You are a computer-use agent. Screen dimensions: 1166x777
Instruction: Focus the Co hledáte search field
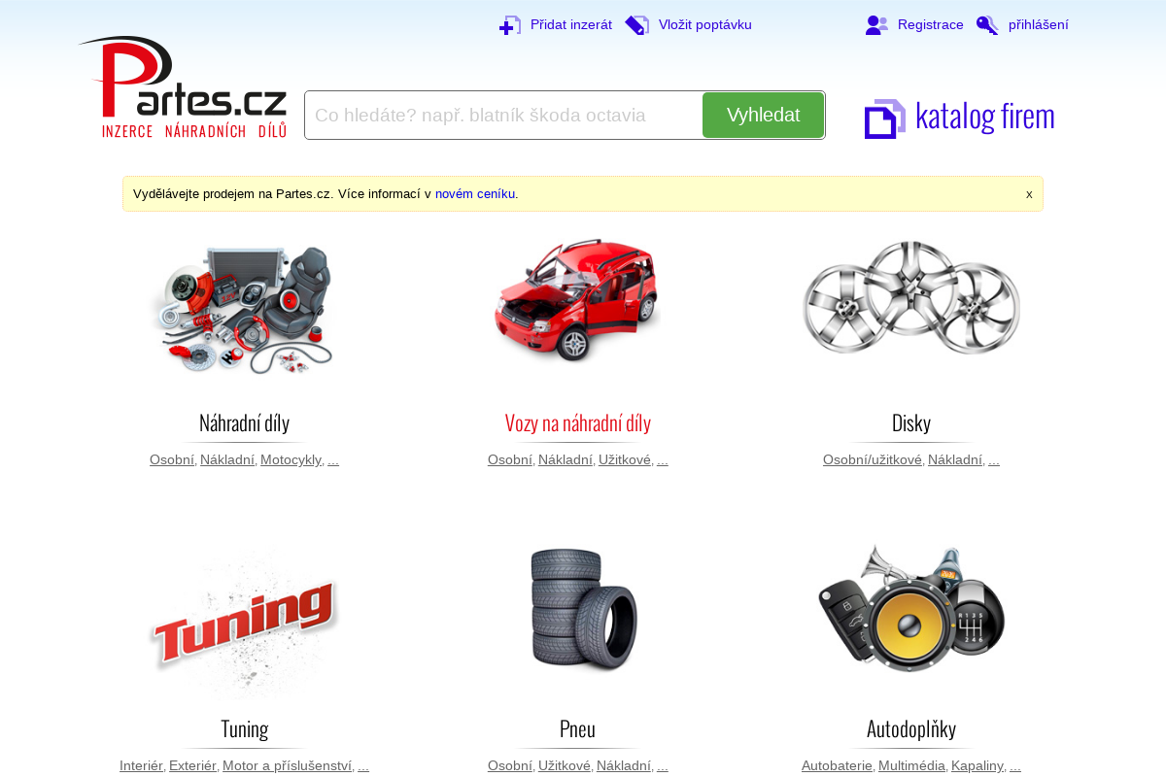pyautogui.click(x=503, y=115)
